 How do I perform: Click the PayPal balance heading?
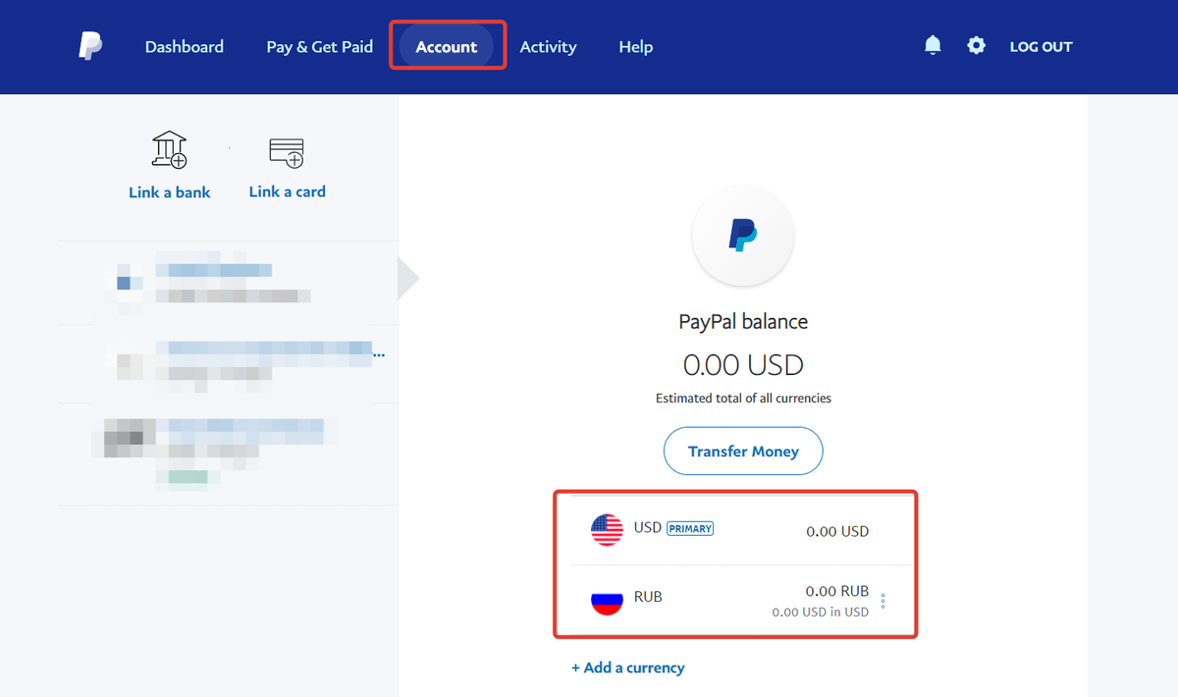[743, 322]
